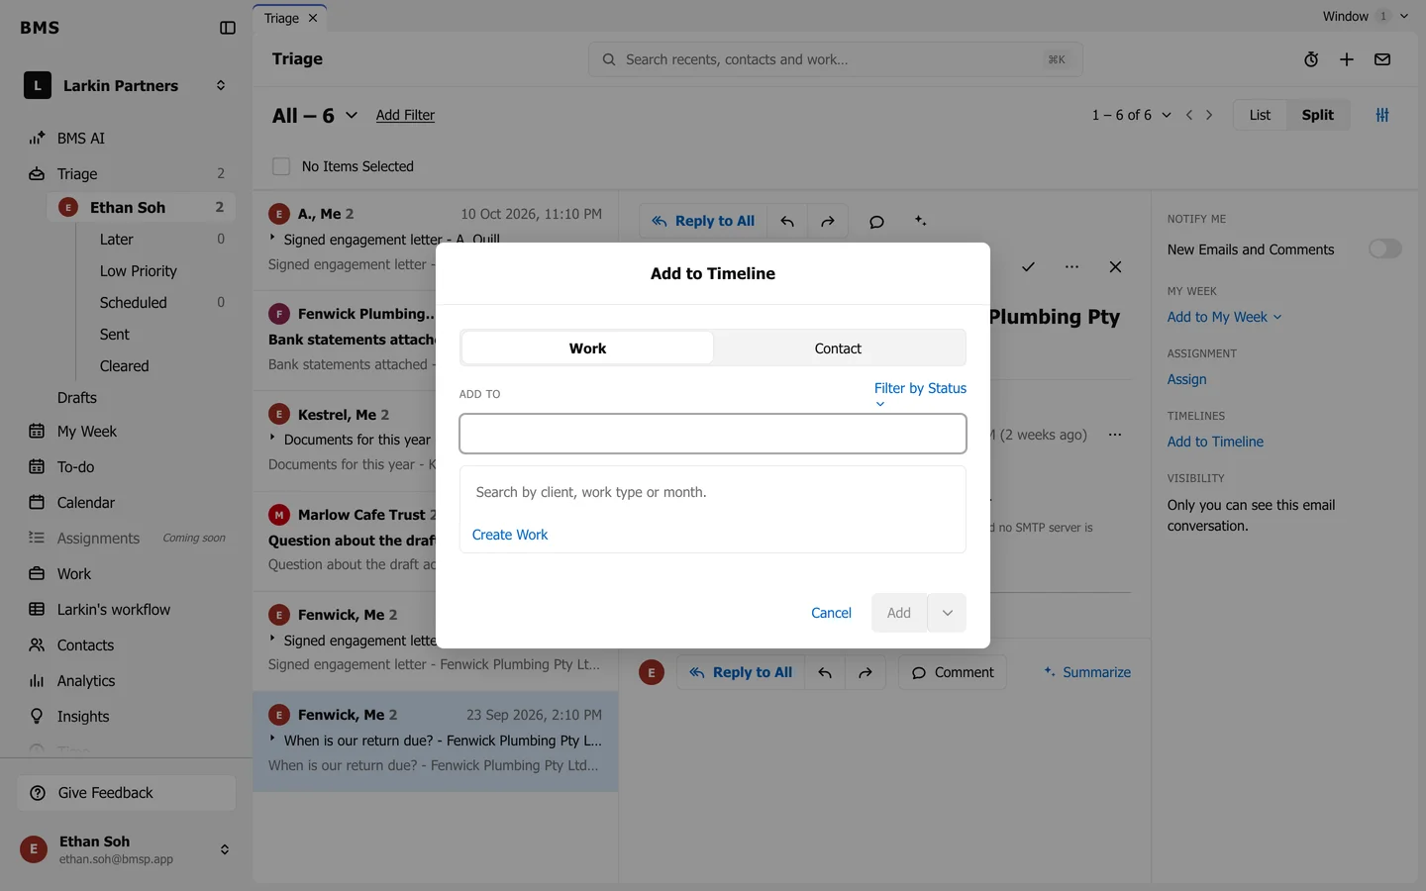This screenshot has height=891, width=1426.
Task: Click the AI sparkle icon in email toolbar
Action: click(920, 221)
